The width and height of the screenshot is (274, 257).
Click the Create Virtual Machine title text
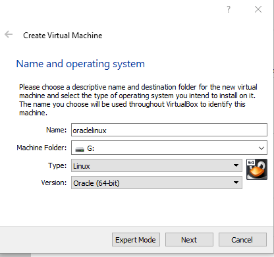point(63,36)
